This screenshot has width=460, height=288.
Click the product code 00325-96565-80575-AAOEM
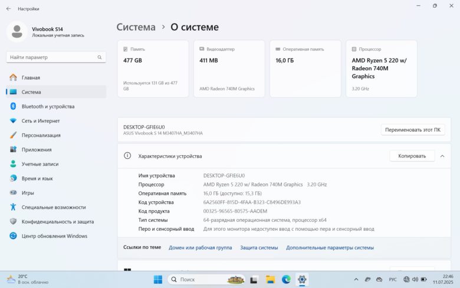coord(235,211)
